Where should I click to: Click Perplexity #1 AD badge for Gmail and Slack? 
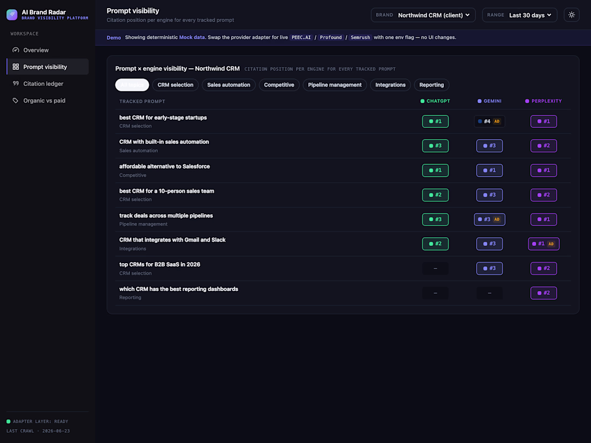coord(544,244)
